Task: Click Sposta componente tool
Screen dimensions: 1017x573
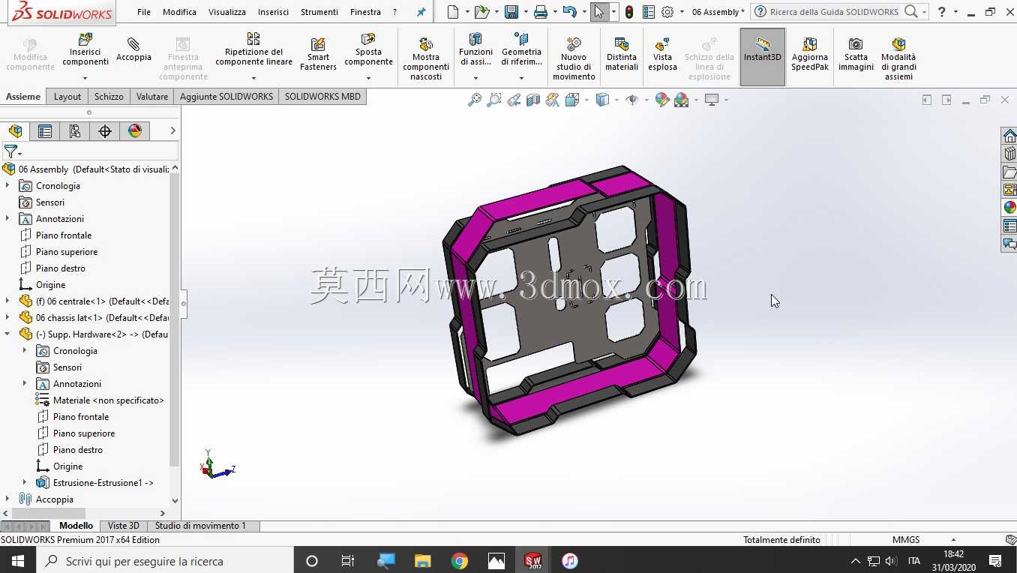Action: pyautogui.click(x=368, y=50)
